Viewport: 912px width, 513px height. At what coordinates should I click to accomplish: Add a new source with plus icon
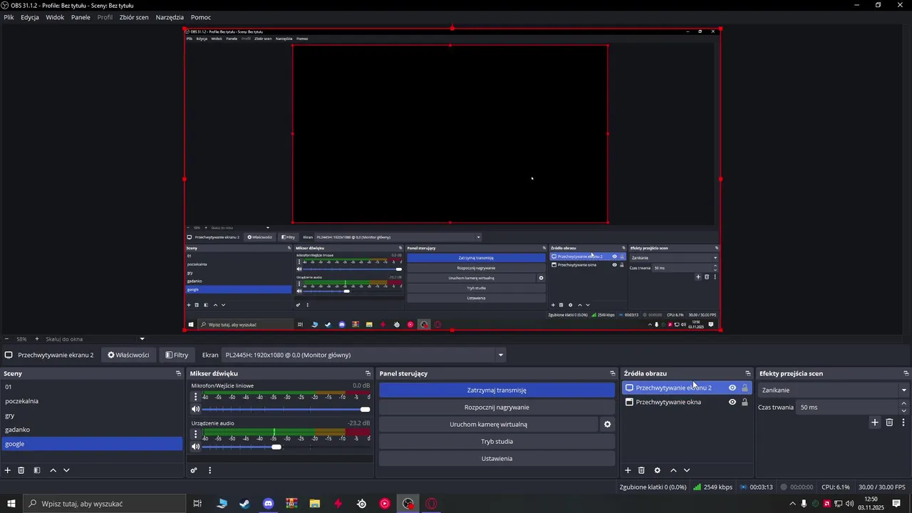tap(628, 470)
